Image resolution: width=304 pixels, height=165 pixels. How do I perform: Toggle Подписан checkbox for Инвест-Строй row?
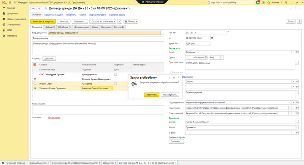coord(116,84)
